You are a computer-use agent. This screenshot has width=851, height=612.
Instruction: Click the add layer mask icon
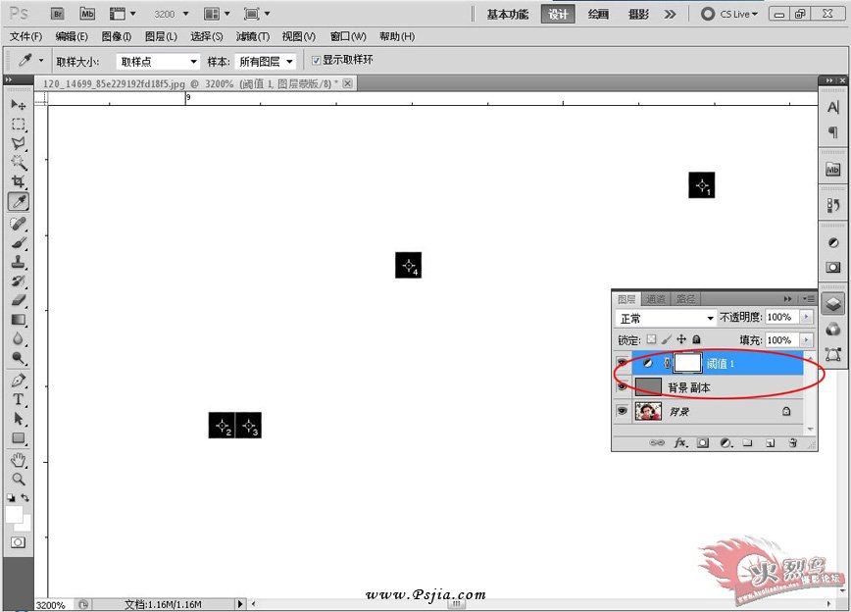coord(703,442)
